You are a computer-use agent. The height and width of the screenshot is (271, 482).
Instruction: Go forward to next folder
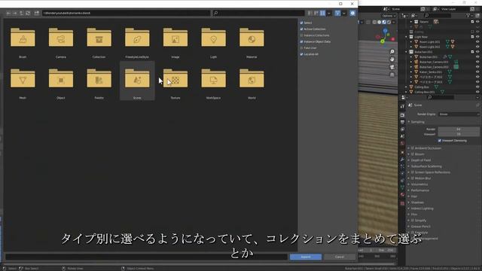15,14
